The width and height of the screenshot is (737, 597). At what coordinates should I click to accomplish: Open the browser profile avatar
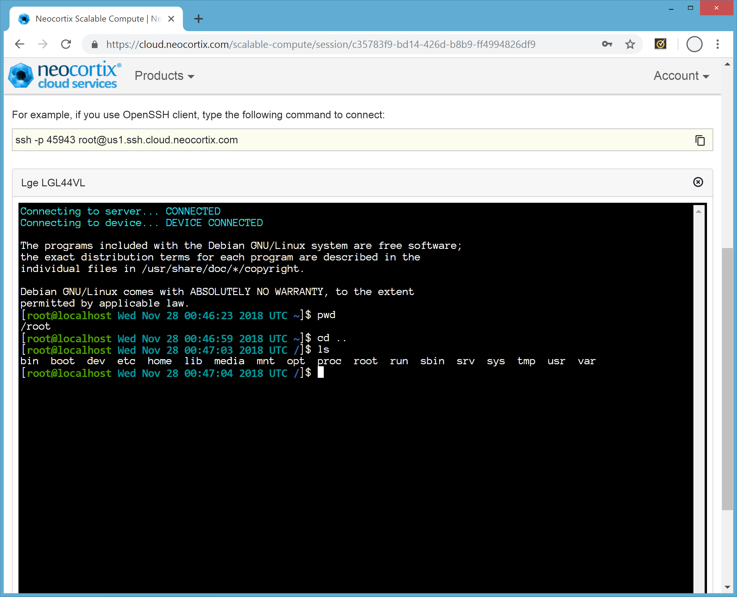click(x=694, y=44)
